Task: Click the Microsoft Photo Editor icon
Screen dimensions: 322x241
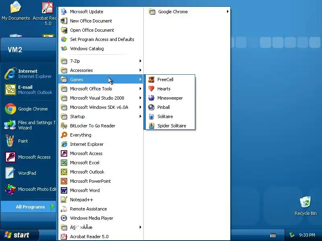Action: click(10, 189)
